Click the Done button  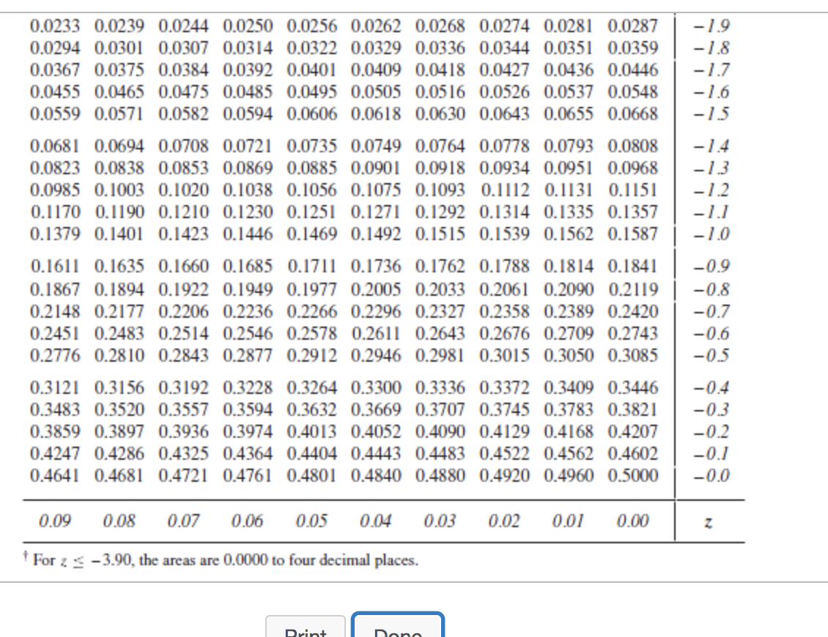click(x=398, y=631)
